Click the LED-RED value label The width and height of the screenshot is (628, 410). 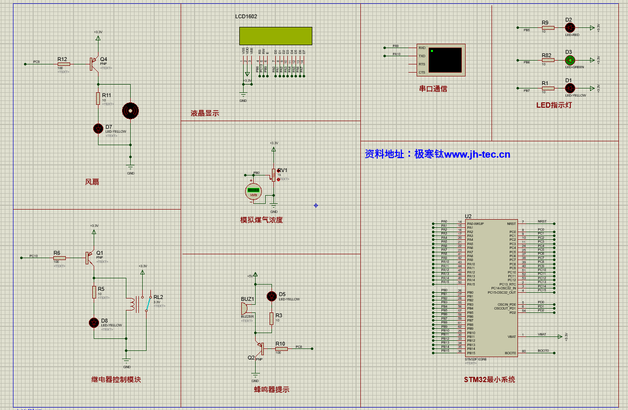click(572, 35)
